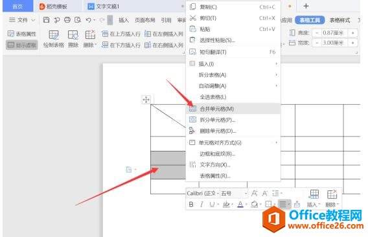Decrease column width with minus button
The height and width of the screenshot is (237, 368).
click(x=317, y=43)
